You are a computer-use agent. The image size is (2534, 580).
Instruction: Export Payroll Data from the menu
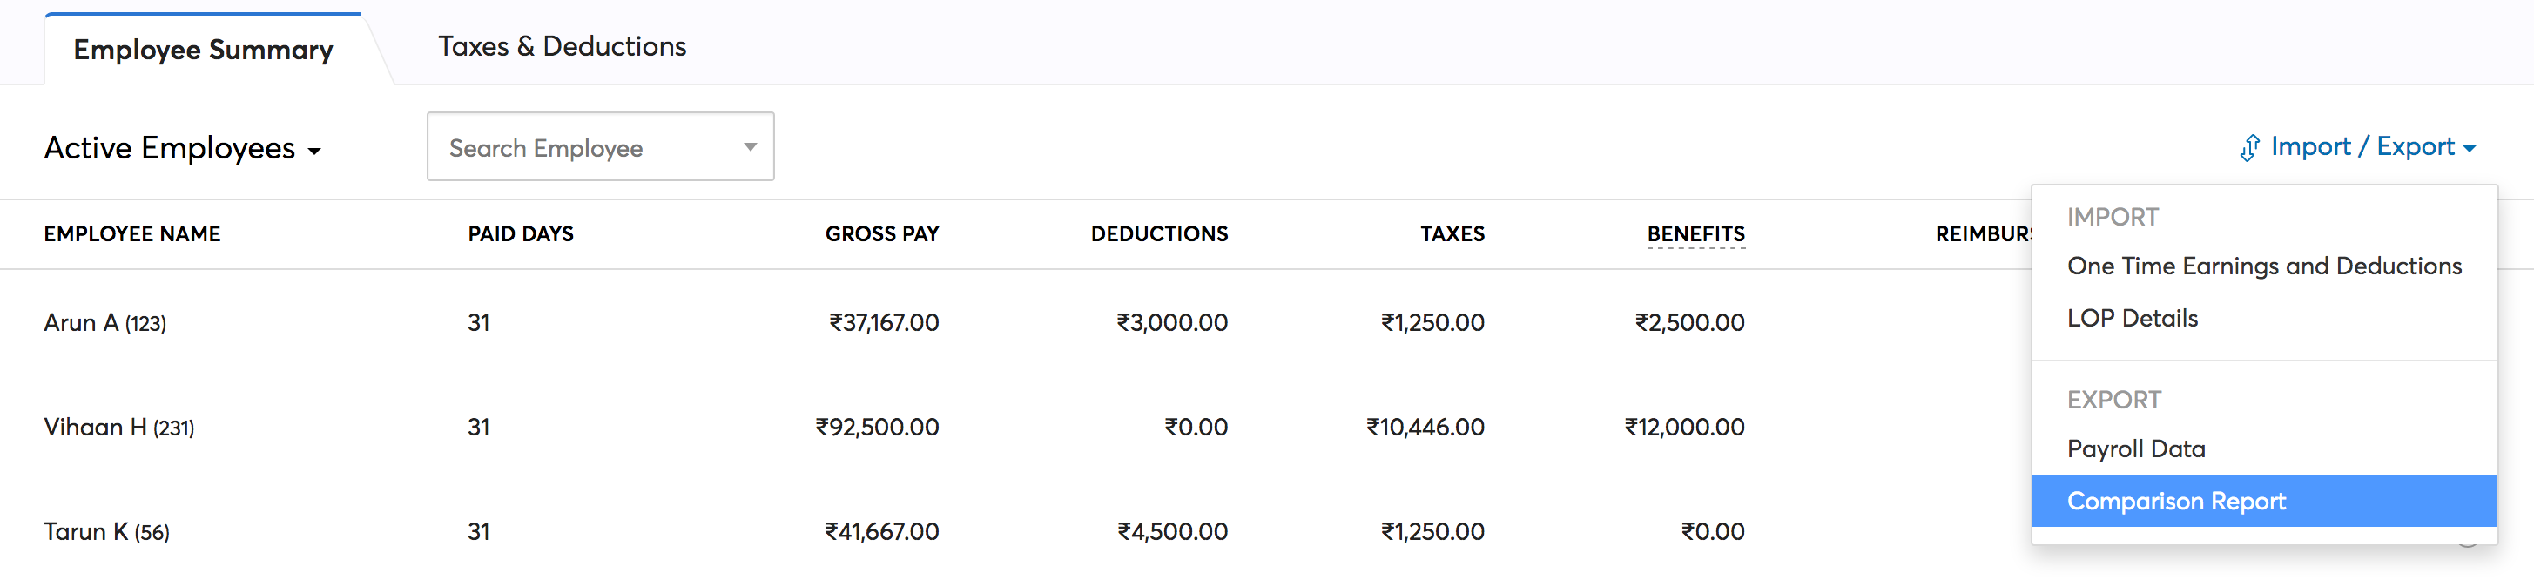[2135, 448]
